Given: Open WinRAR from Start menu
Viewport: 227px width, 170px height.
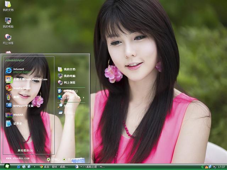Looking at the screenshot, I should click(x=15, y=115).
